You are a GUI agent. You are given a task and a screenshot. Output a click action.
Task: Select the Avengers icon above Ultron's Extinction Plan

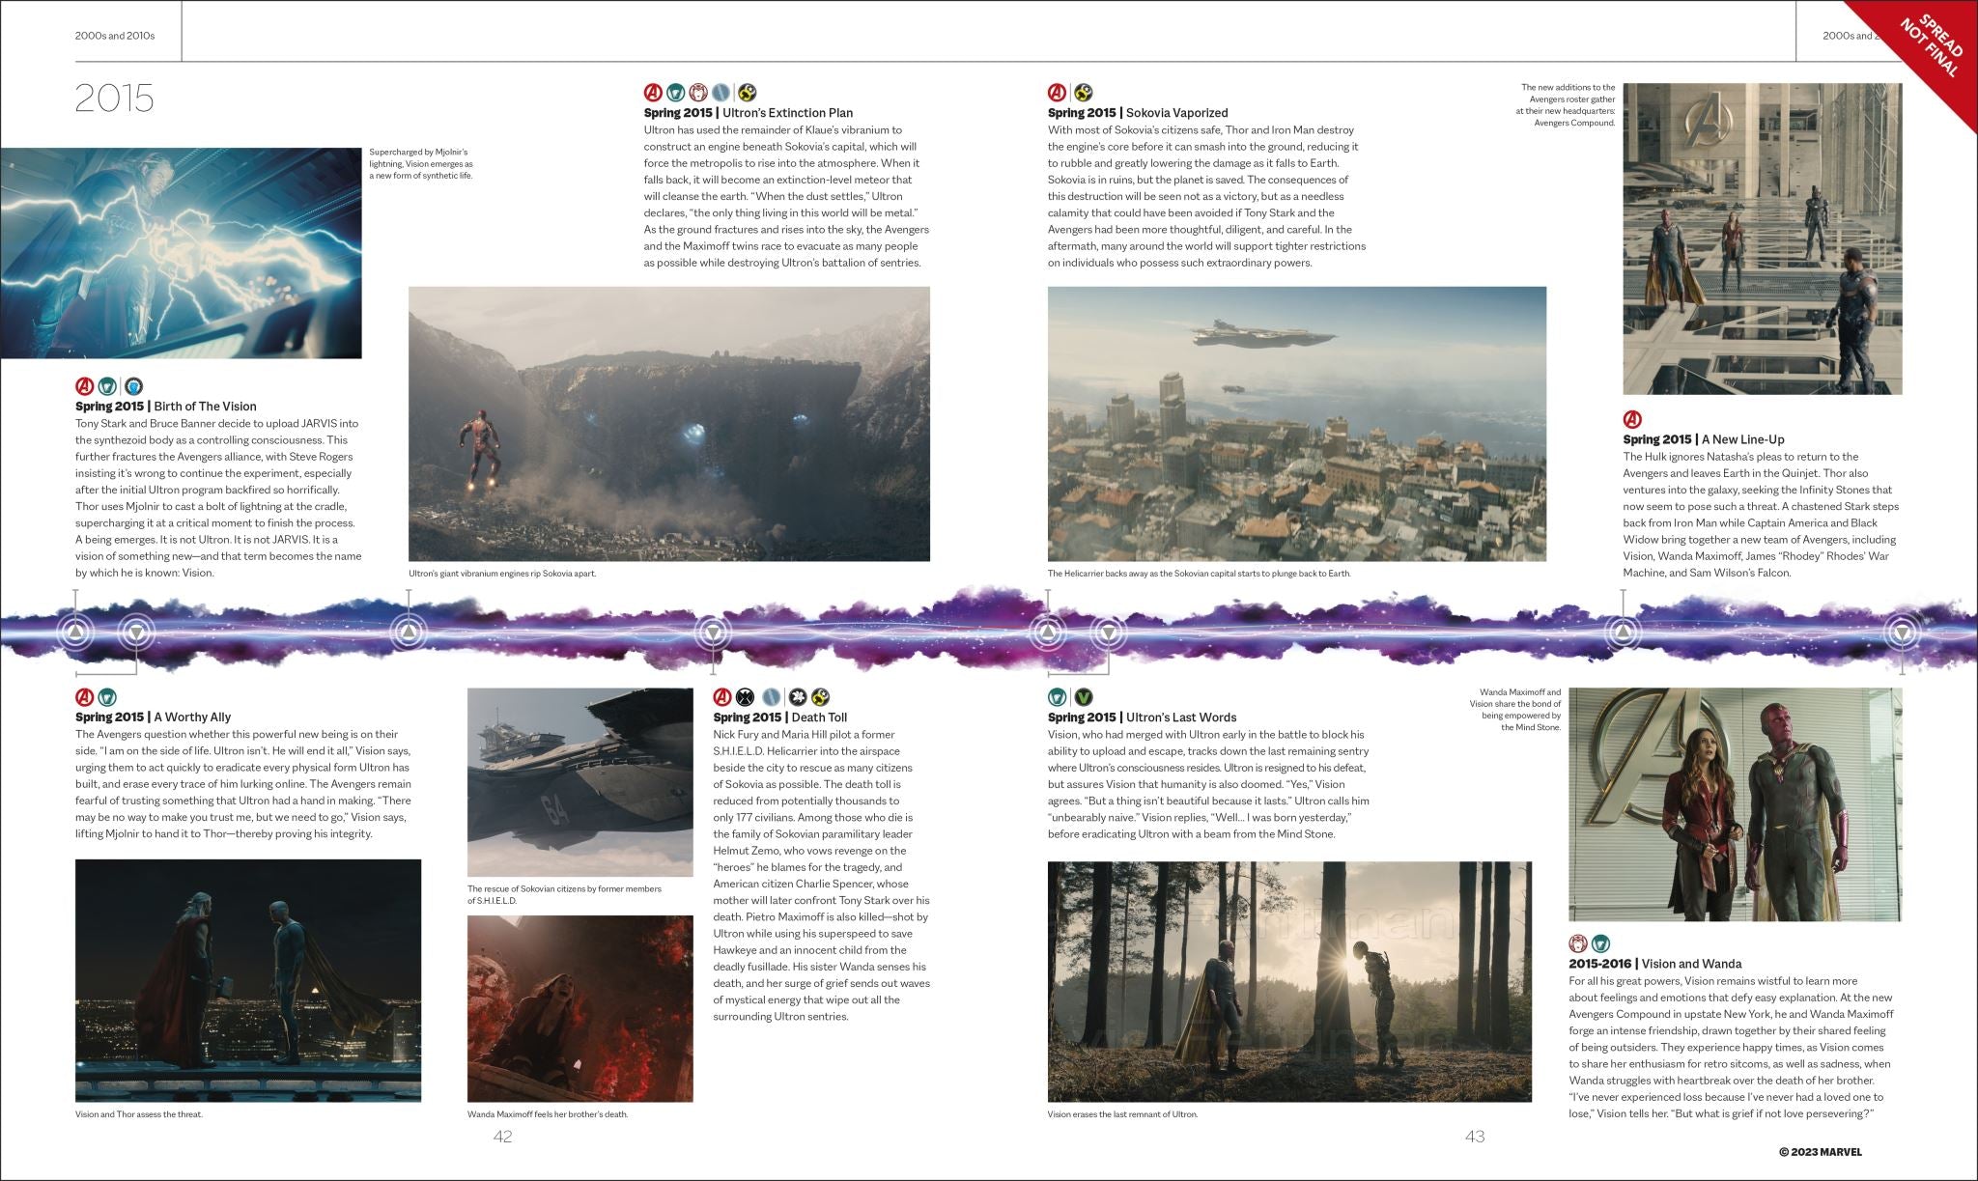pyautogui.click(x=654, y=93)
